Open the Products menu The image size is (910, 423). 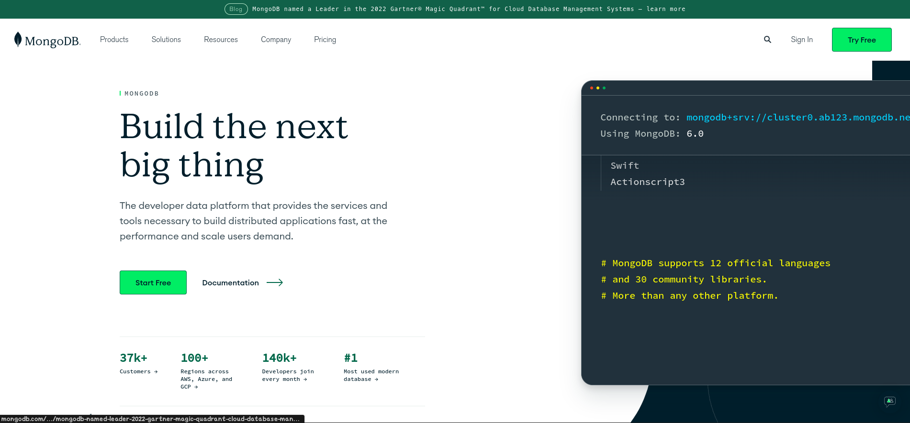pyautogui.click(x=114, y=40)
